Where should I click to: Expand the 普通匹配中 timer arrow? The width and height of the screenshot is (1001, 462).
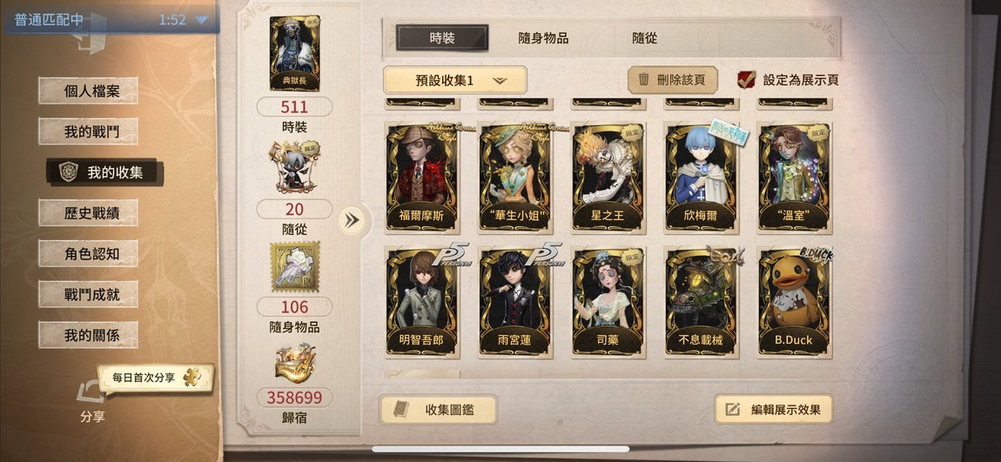[x=201, y=20]
